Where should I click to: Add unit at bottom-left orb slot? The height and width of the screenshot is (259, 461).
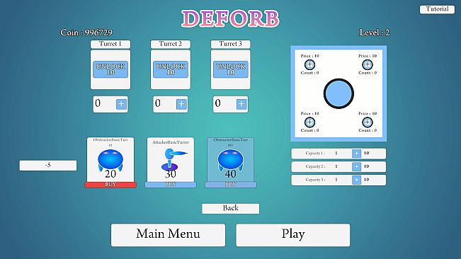[x=309, y=122]
